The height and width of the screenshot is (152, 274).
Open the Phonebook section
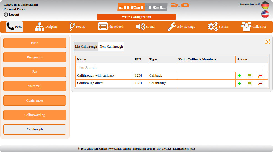(x=111, y=27)
